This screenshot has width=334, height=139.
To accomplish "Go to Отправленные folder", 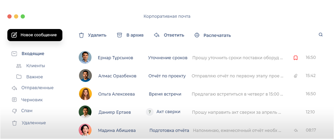I will tap(37, 88).
